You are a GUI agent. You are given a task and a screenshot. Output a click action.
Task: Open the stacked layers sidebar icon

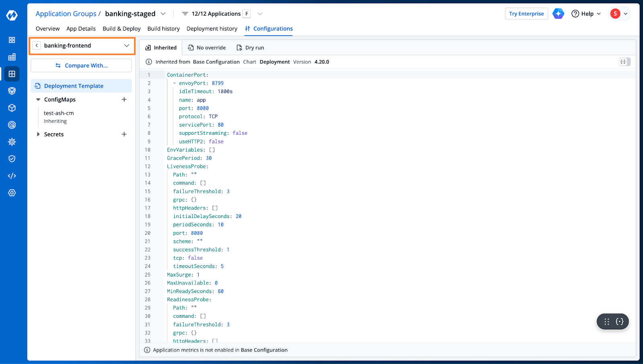12,91
